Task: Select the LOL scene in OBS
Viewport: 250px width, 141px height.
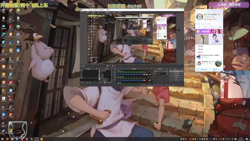Action: [x=89, y=72]
